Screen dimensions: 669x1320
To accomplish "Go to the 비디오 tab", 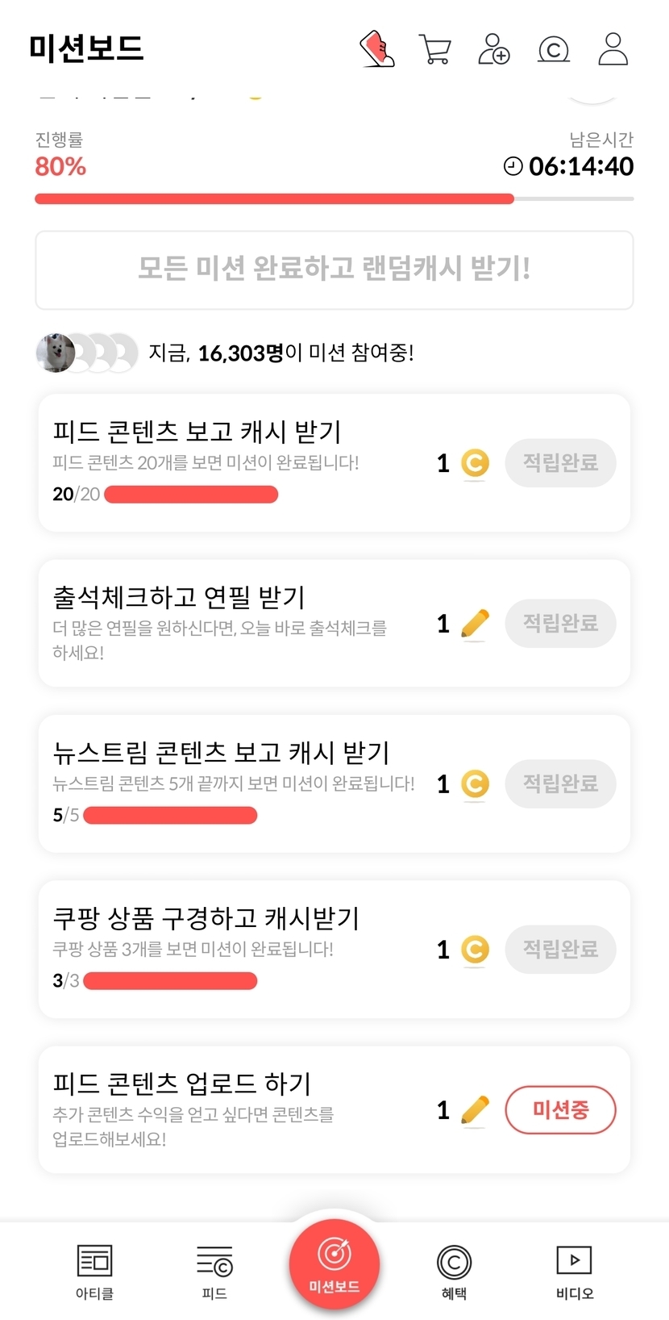I will [x=574, y=1271].
